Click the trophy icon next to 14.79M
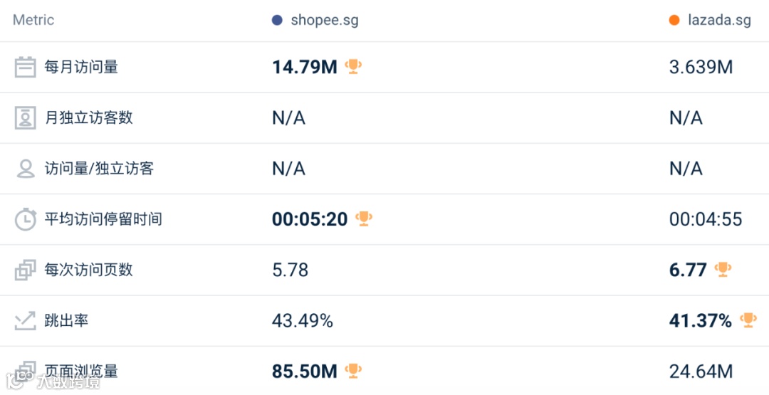769x395 pixels. tap(353, 67)
